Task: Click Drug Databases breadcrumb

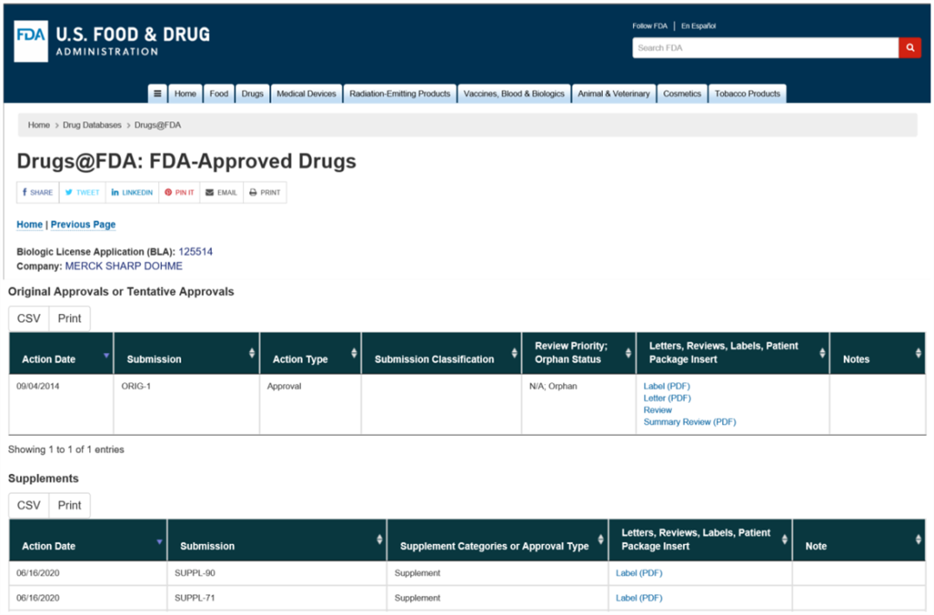Action: (92, 125)
